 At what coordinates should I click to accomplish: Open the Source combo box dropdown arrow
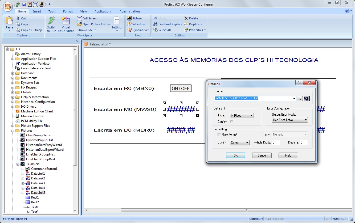tap(294, 99)
